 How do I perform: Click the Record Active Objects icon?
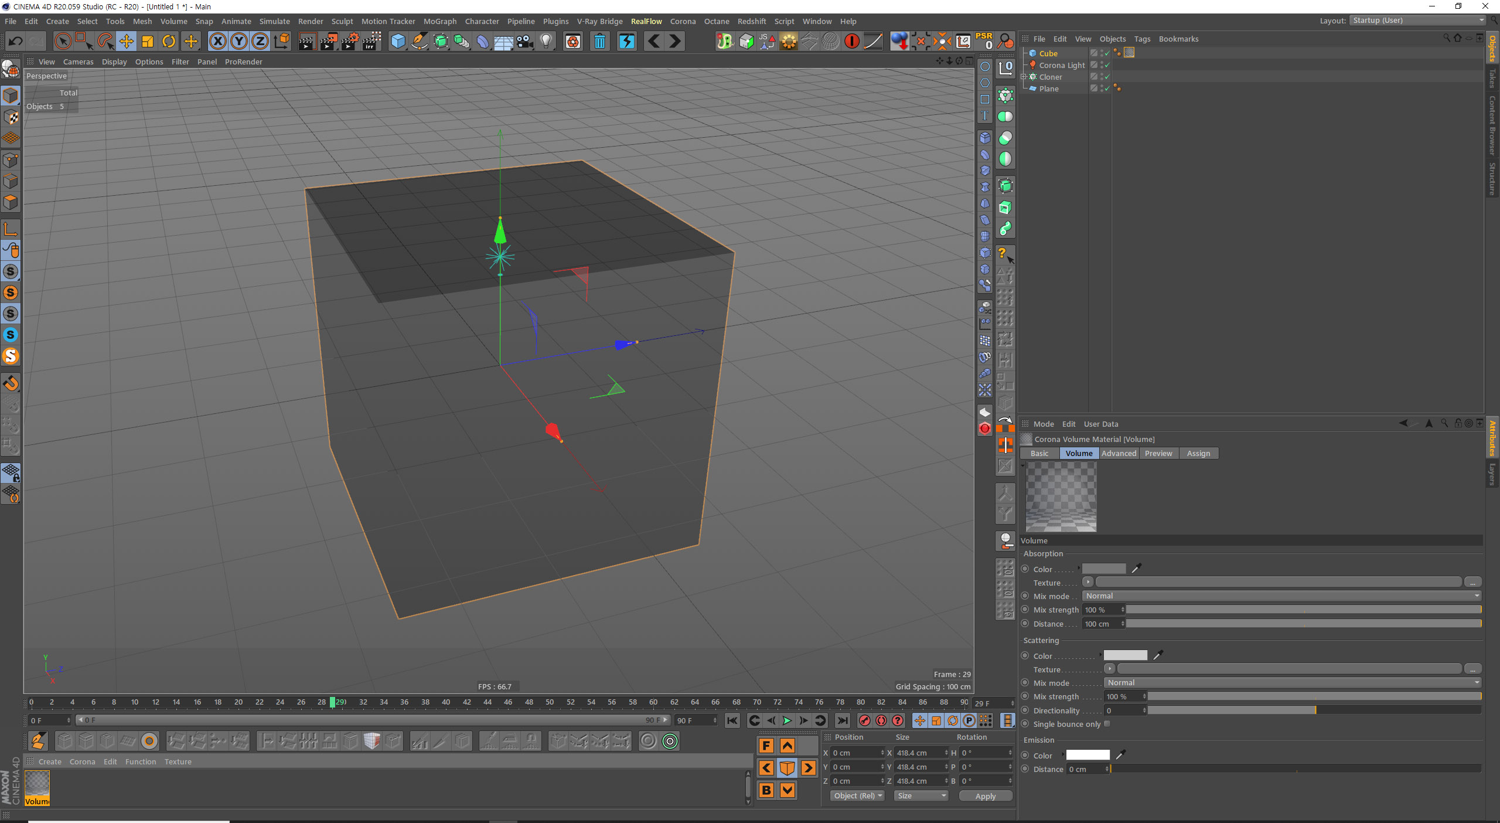pos(864,720)
